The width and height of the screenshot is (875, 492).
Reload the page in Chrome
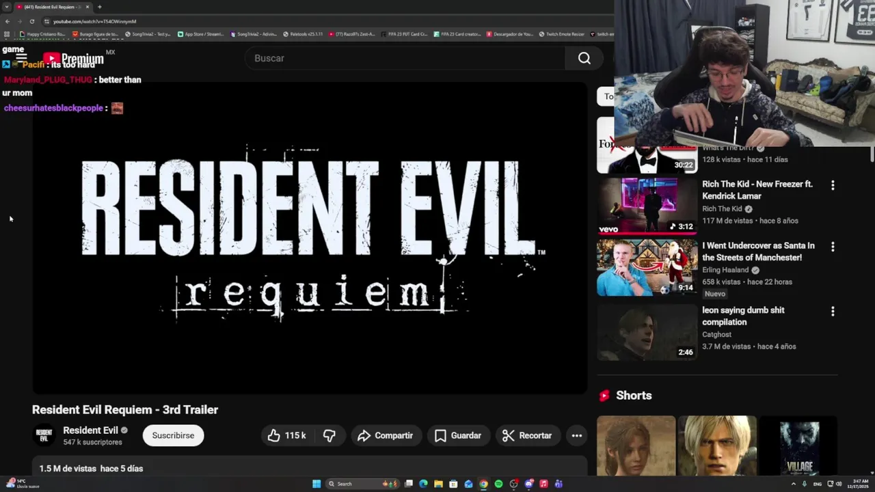click(31, 21)
